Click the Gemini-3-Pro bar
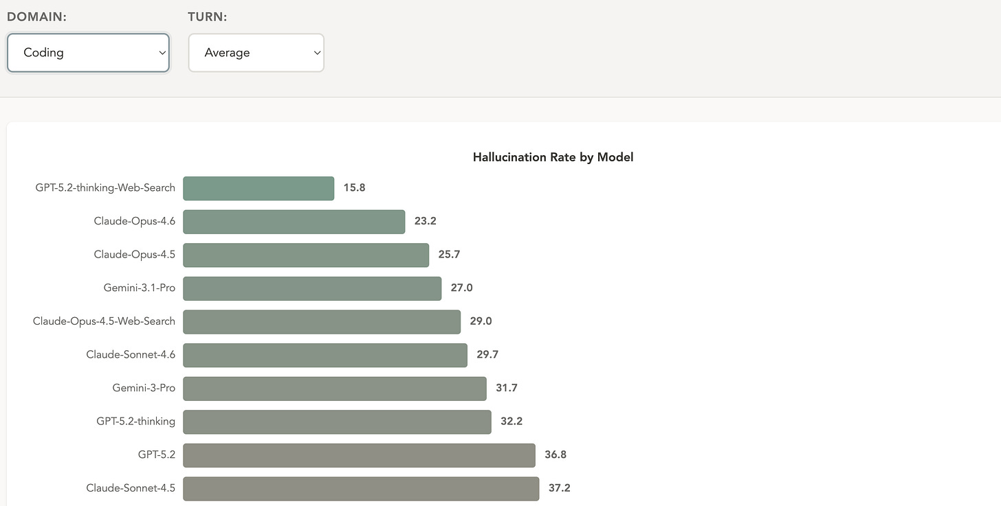 335,389
